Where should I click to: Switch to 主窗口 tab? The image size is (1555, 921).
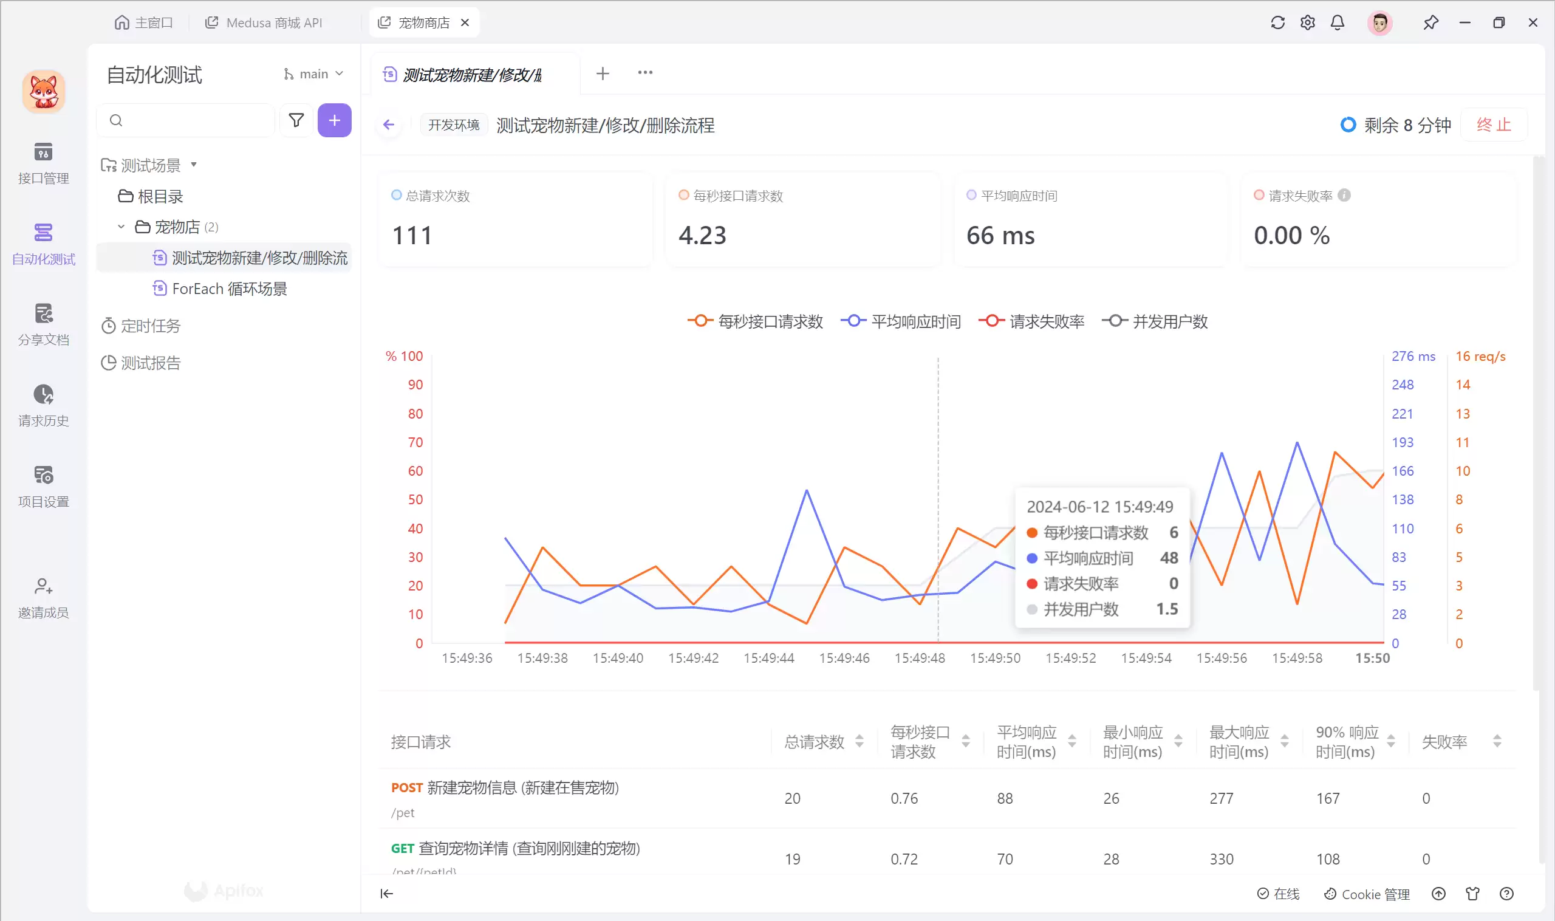point(143,23)
